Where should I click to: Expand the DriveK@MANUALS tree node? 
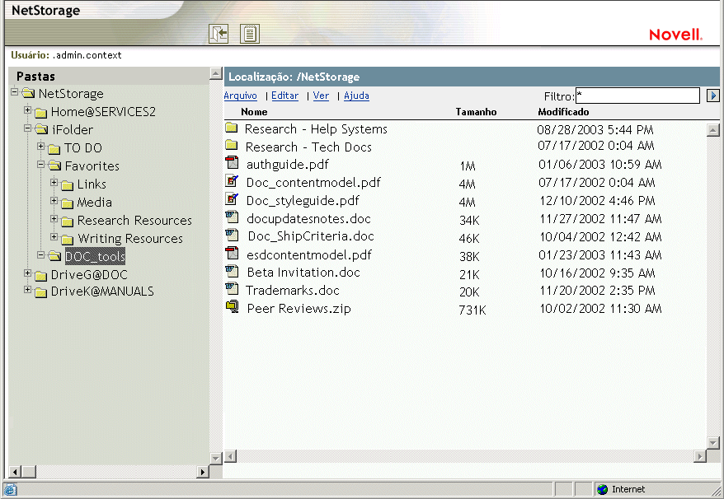tap(28, 290)
